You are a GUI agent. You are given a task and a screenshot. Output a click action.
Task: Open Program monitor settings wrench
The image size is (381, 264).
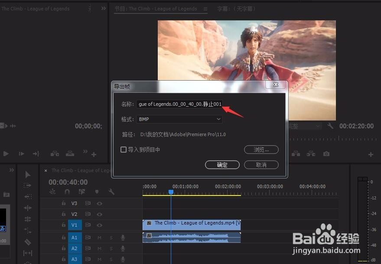330,126
